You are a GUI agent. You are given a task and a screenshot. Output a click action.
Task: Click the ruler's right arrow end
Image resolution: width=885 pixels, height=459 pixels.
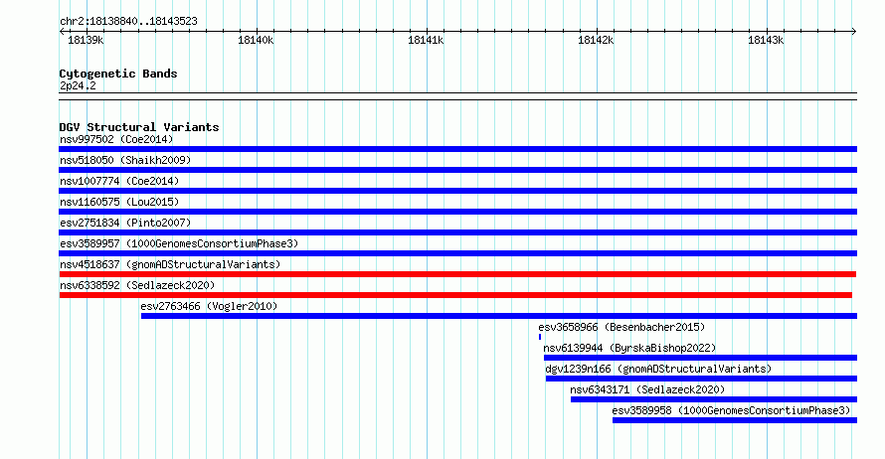[x=854, y=32]
